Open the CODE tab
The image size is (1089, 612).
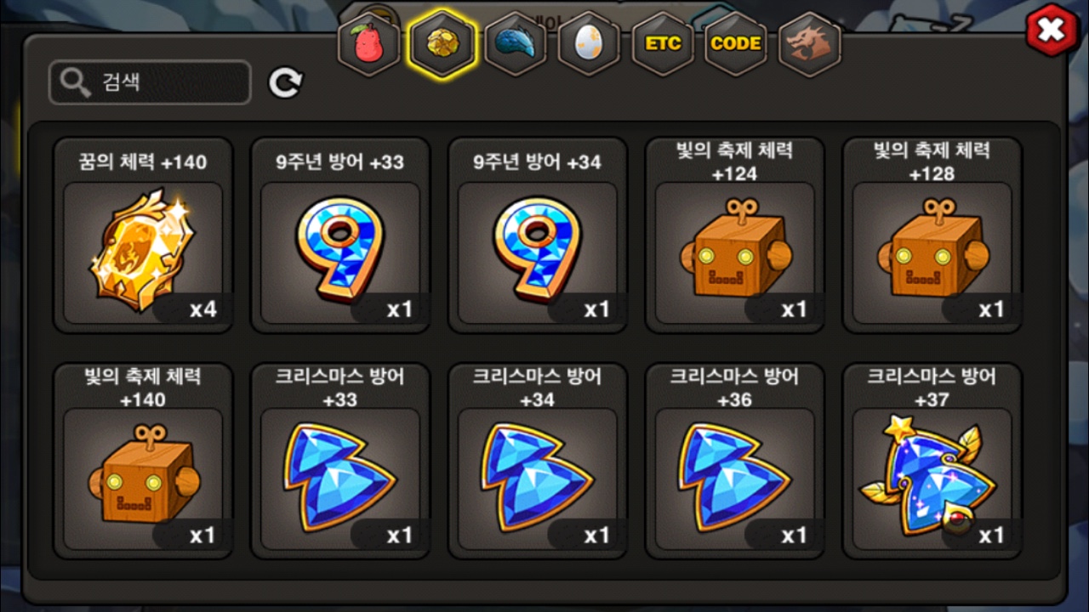click(x=736, y=45)
